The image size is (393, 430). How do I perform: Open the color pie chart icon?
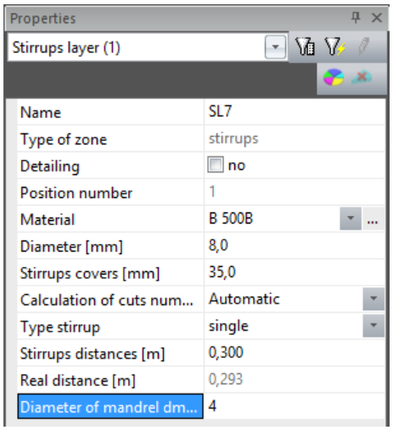(x=334, y=77)
